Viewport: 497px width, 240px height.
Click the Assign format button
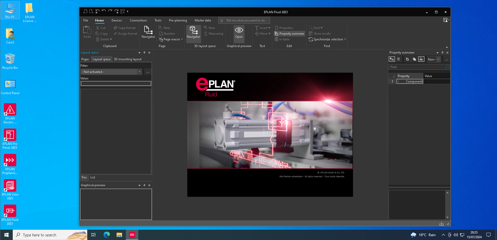point(126,34)
